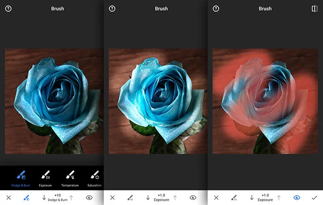323x205 pixels.
Task: Decrease Exposure in the right screen
Action: [x=251, y=198]
